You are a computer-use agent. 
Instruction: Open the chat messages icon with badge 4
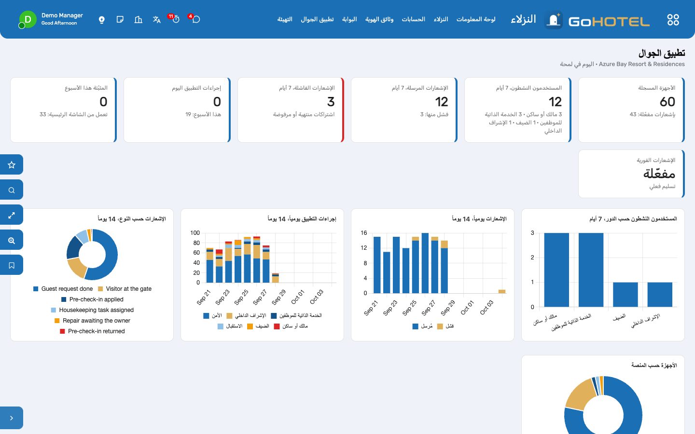click(x=195, y=19)
